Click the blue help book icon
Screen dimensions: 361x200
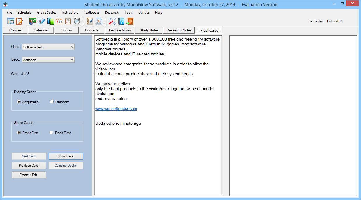[121, 21]
